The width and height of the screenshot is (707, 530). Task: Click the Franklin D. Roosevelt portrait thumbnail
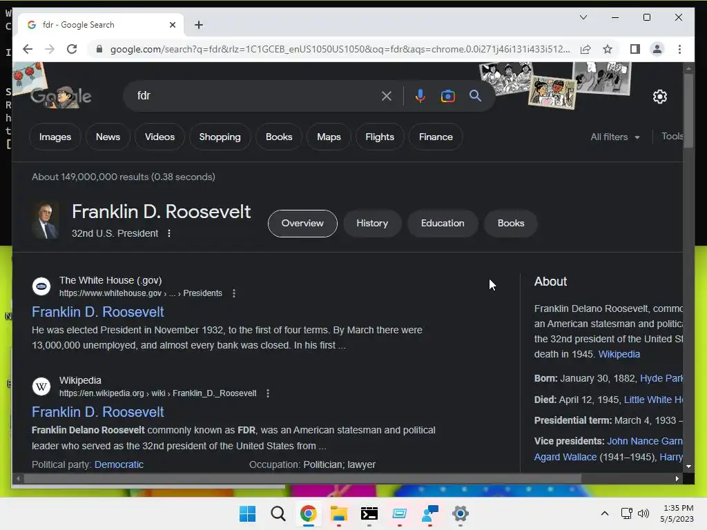[45, 220]
